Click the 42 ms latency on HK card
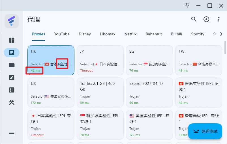This screenshot has height=144, width=227. point(35,70)
